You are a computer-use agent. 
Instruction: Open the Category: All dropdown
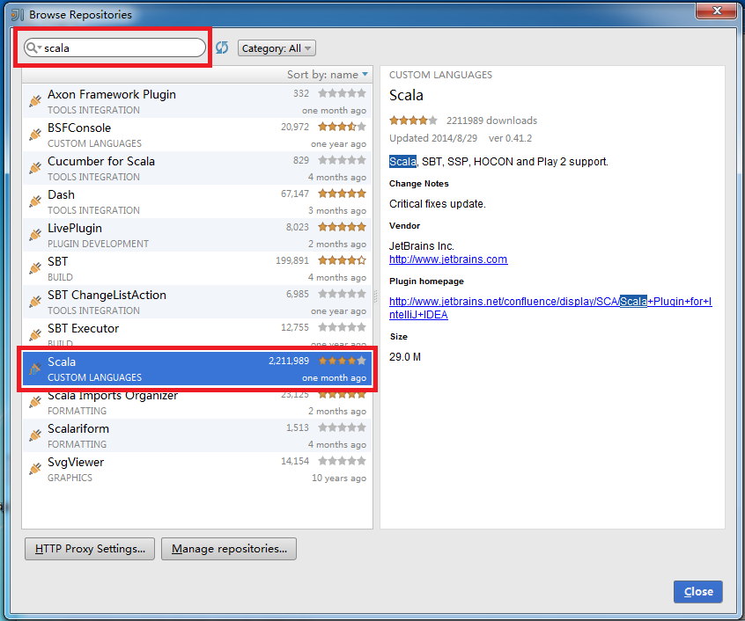coord(277,48)
